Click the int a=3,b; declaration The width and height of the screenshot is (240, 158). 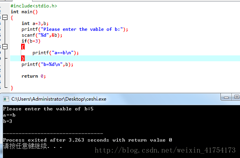(35, 23)
